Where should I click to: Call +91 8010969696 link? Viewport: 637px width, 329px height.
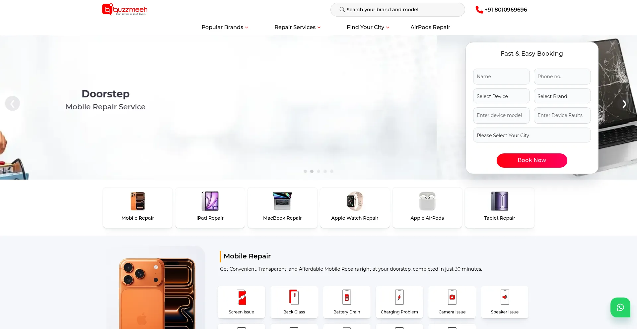pyautogui.click(x=506, y=10)
